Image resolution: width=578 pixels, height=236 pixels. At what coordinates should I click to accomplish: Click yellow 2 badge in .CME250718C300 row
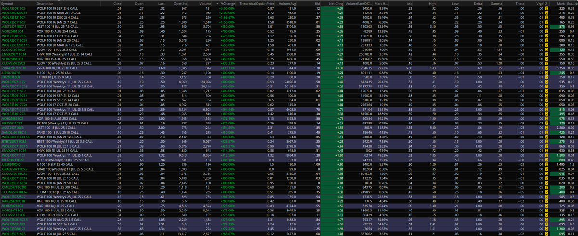tap(547, 187)
